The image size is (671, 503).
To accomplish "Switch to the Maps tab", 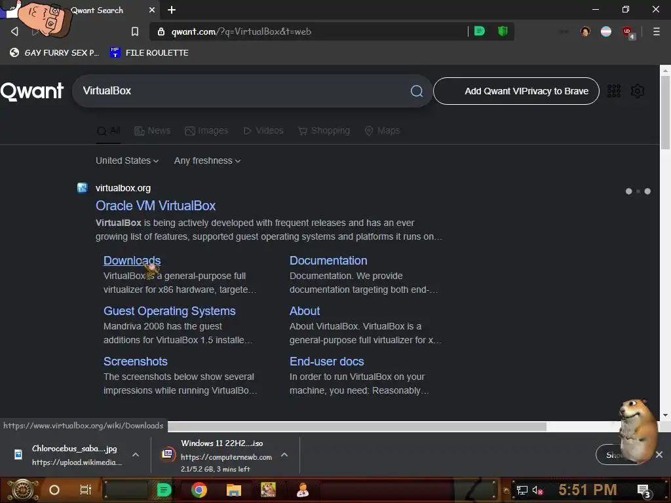I will (382, 130).
